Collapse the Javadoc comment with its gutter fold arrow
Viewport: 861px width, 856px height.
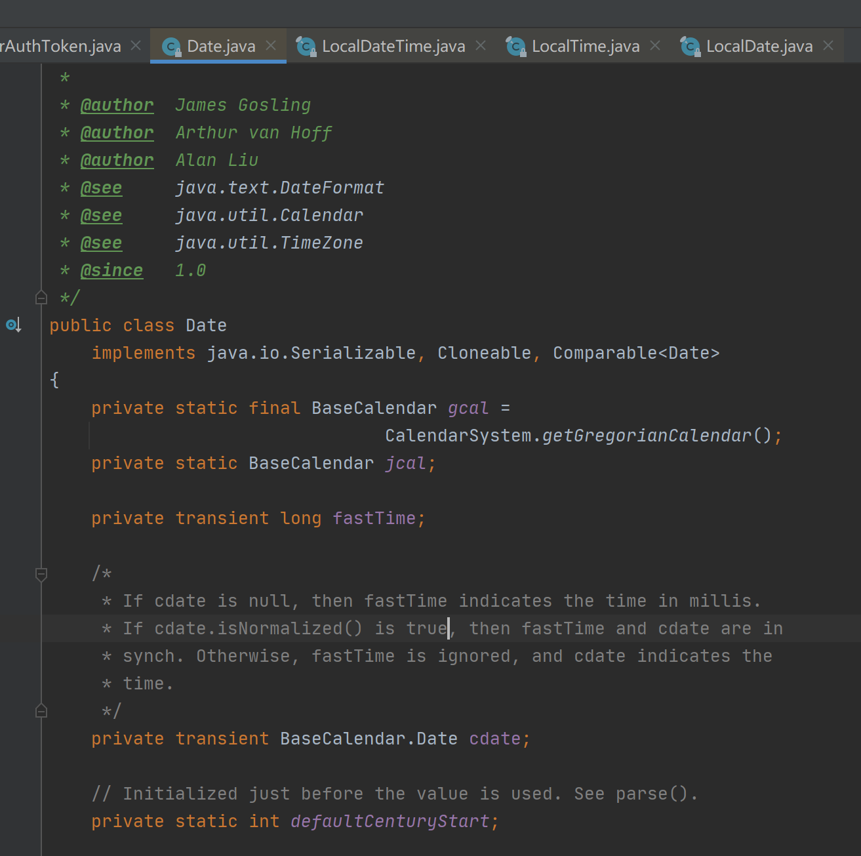point(41,297)
